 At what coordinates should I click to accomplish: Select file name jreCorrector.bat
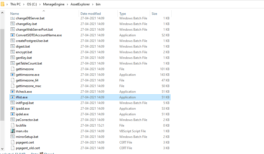click(27, 120)
